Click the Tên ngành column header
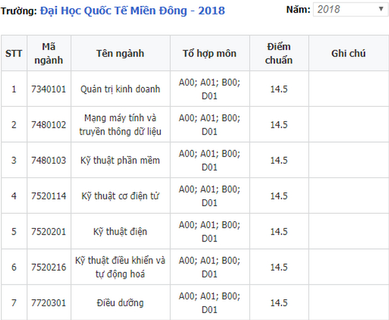389x320 pixels. click(x=120, y=53)
